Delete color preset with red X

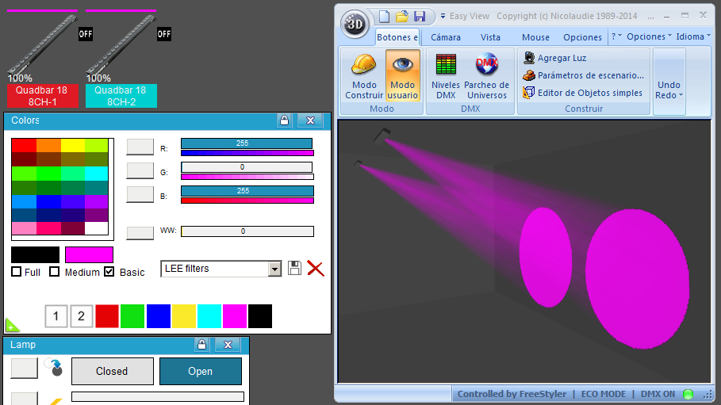tap(316, 269)
